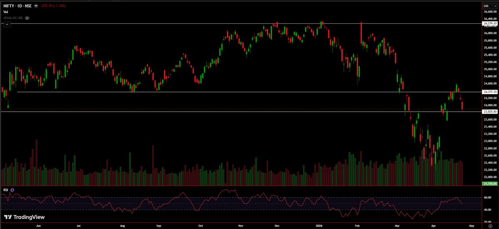The width and height of the screenshot is (499, 229).
Task: Click the May label on the time axis
Action: [471, 226]
